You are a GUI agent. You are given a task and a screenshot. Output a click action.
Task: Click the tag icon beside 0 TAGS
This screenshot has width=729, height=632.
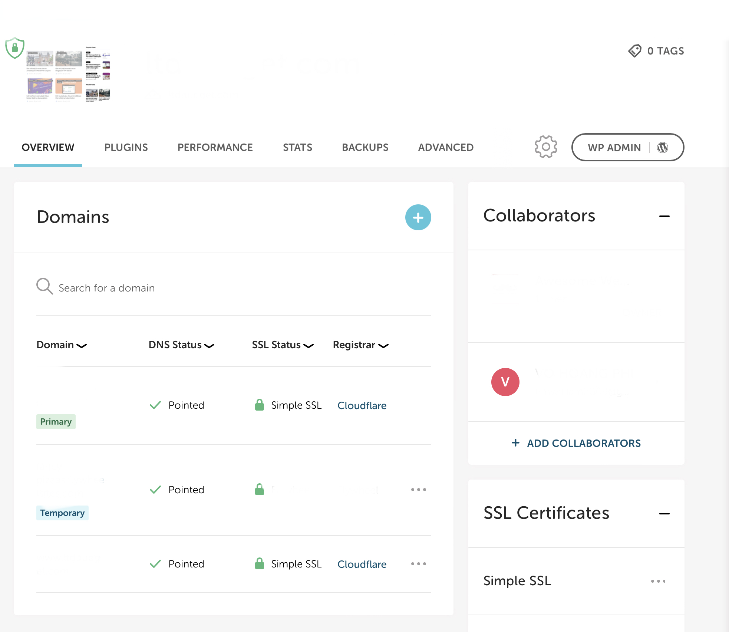click(635, 51)
